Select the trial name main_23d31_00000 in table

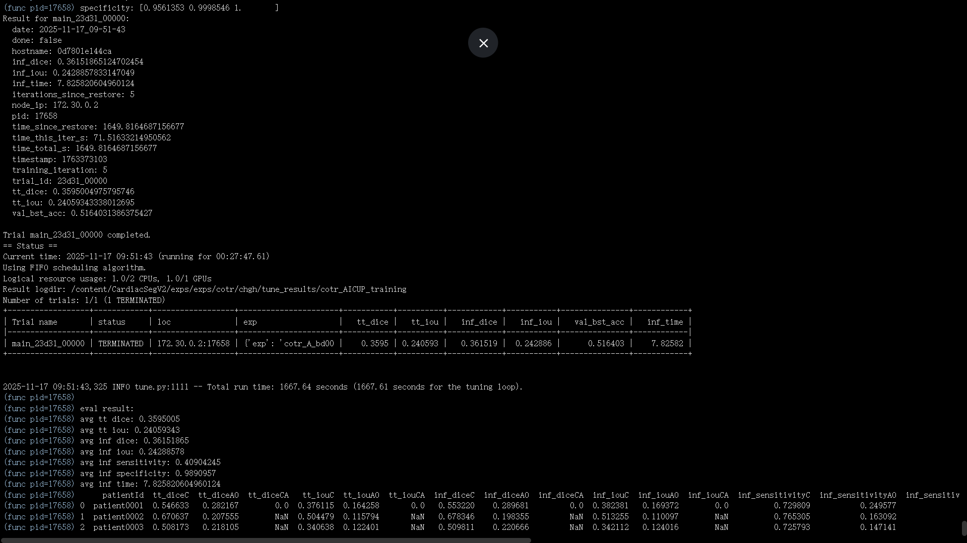[x=48, y=343]
